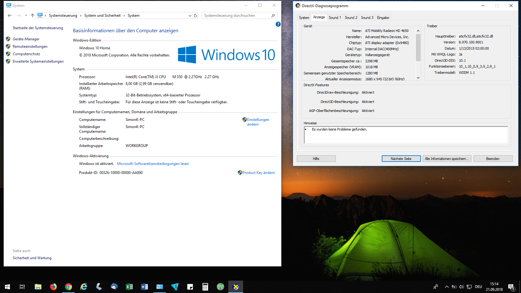Click Alle Informationen speichern button
This screenshot has width=521, height=293.
pyautogui.click(x=447, y=159)
